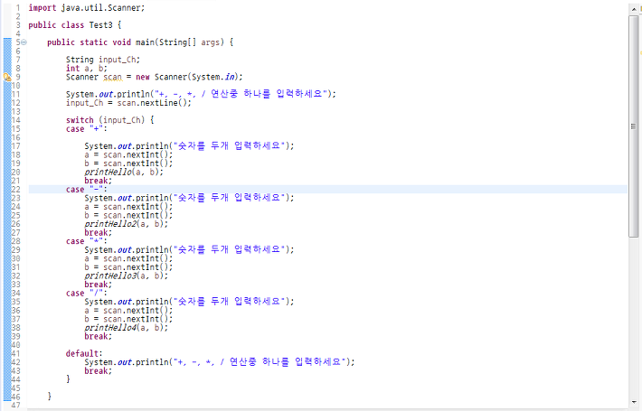Click the String input_Ch declaration
This screenshot has width=642, height=411.
[x=103, y=60]
